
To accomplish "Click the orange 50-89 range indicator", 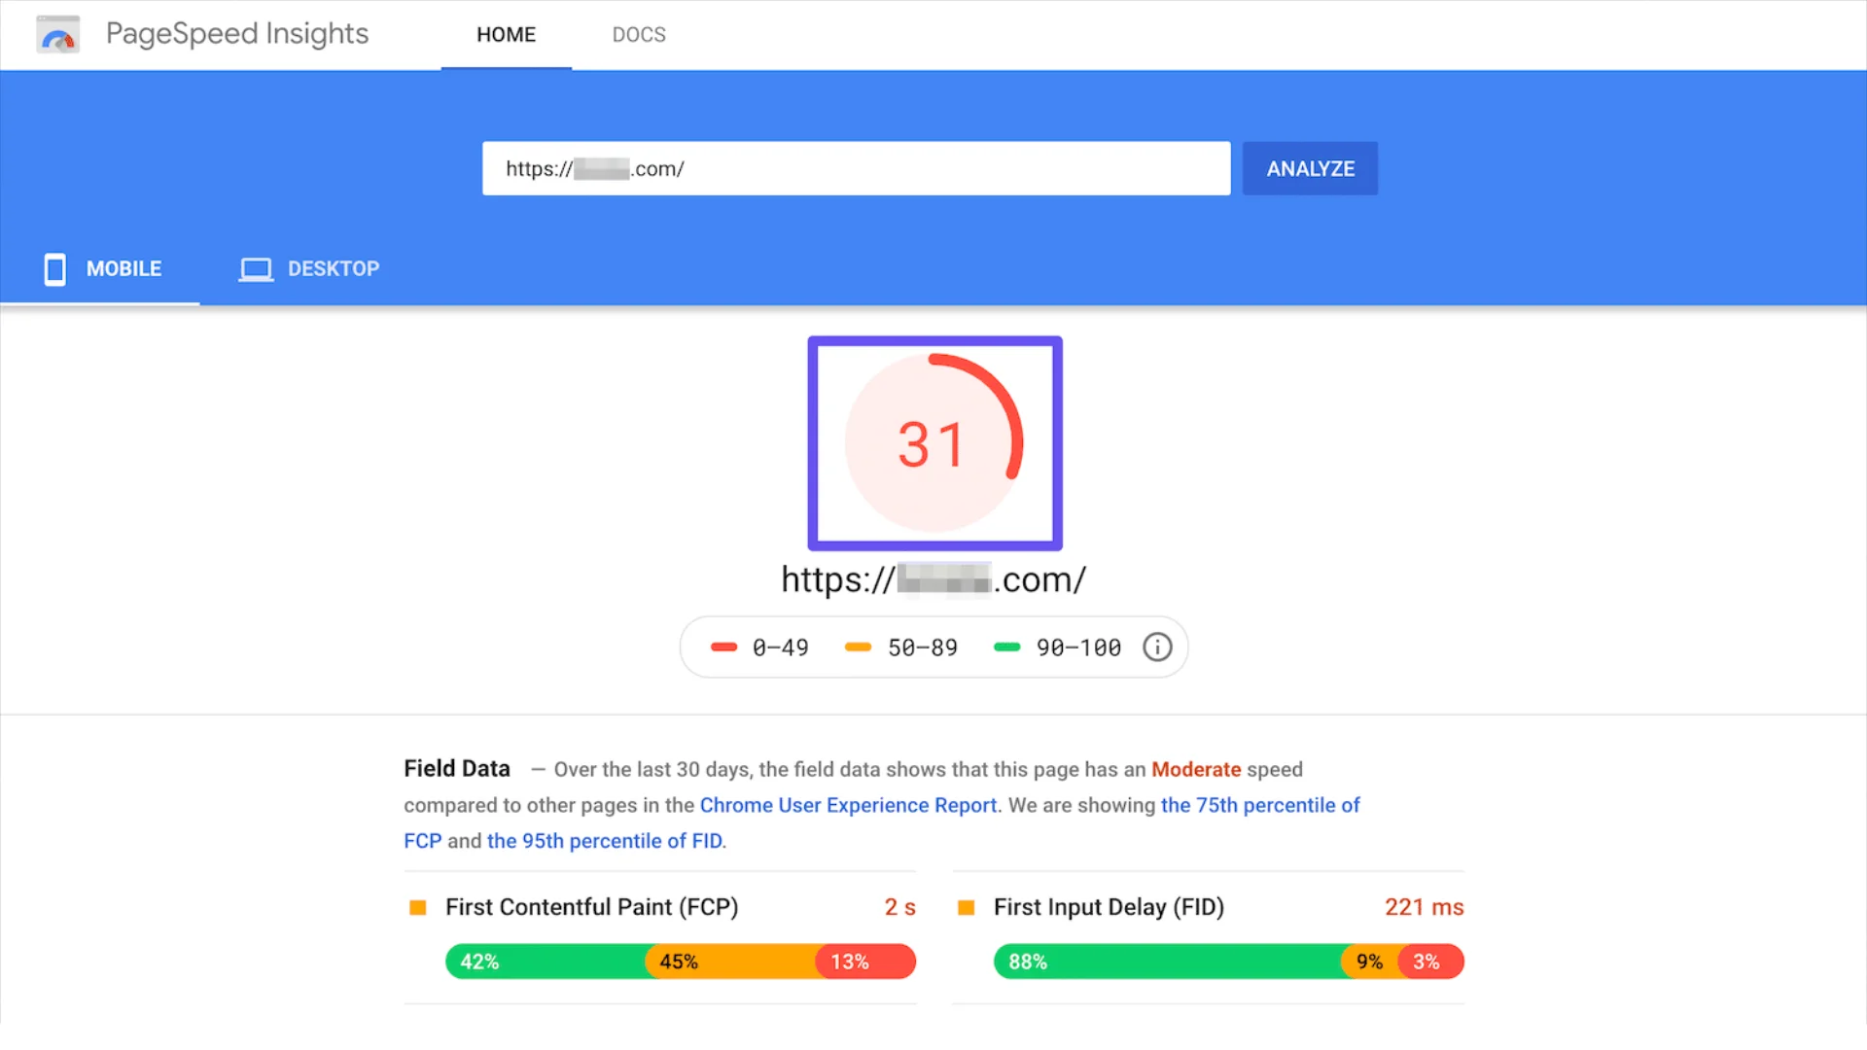I will (x=858, y=647).
